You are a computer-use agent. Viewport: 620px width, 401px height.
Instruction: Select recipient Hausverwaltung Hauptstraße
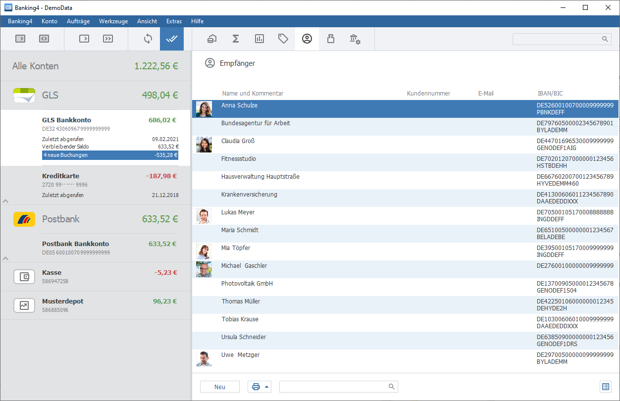[x=406, y=180]
